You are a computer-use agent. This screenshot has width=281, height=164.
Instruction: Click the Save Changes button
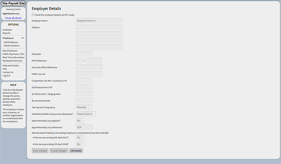(40, 150)
